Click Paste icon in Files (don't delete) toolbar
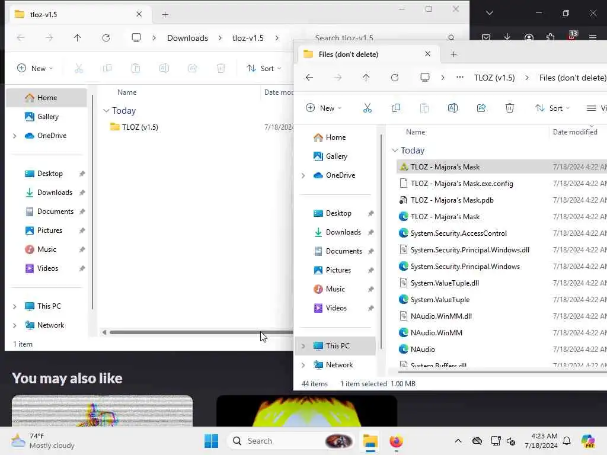Image resolution: width=607 pixels, height=455 pixels. tap(424, 108)
